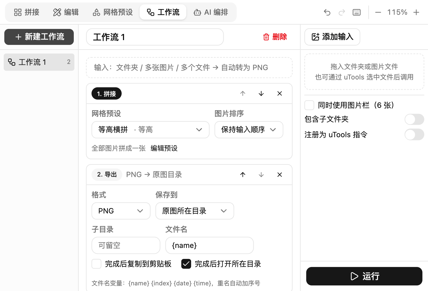Viewport: 428px width, 291px height.
Task: Open the PNG format dropdown
Action: pyautogui.click(x=121, y=211)
